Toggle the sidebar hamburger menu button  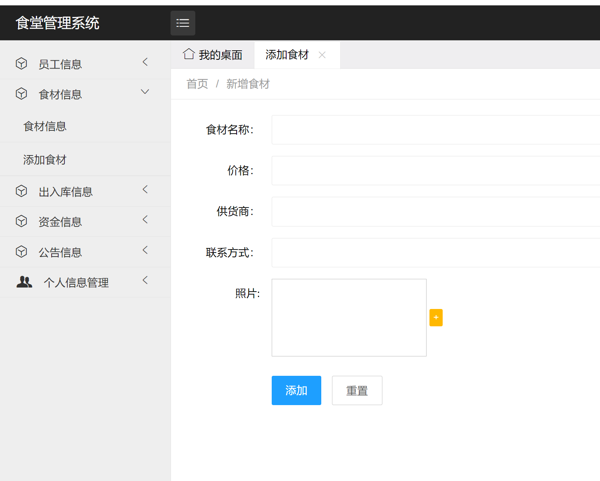tap(183, 23)
